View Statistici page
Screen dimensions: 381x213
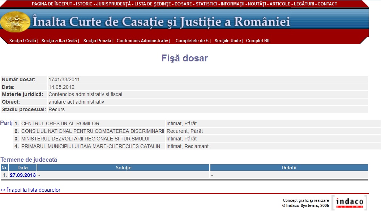click(206, 4)
